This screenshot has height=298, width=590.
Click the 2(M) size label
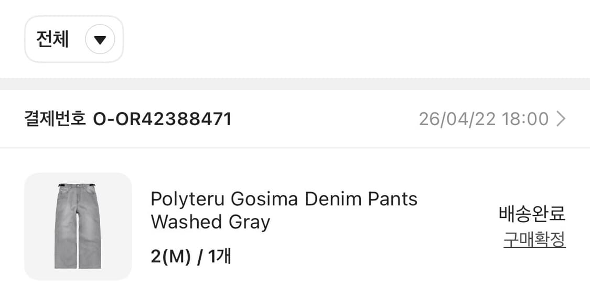[x=170, y=257]
